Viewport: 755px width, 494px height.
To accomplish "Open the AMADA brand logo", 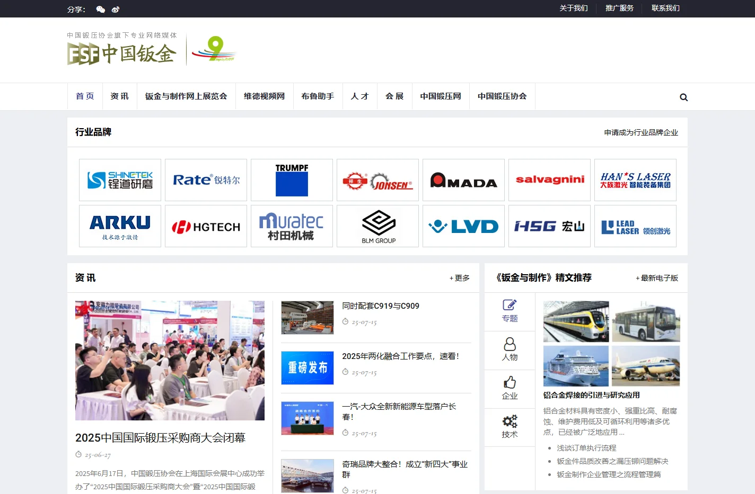I will tap(463, 180).
